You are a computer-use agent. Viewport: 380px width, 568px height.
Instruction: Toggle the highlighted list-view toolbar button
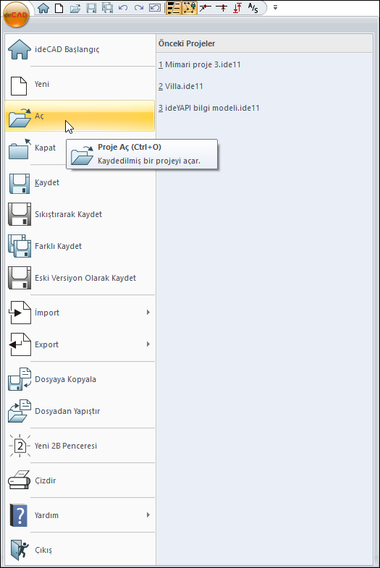[174, 8]
